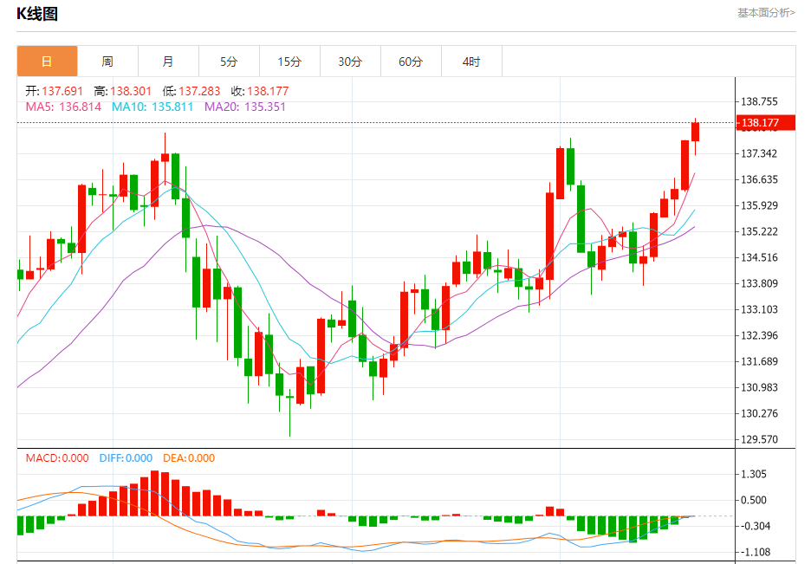The height and width of the screenshot is (564, 811).
Task: Click the 133.809 price axis label
Action: [x=759, y=283]
